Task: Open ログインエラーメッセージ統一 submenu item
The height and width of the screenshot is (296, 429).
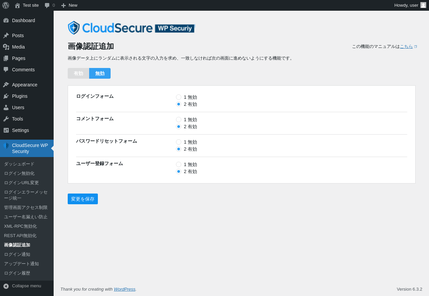Action: point(27,195)
